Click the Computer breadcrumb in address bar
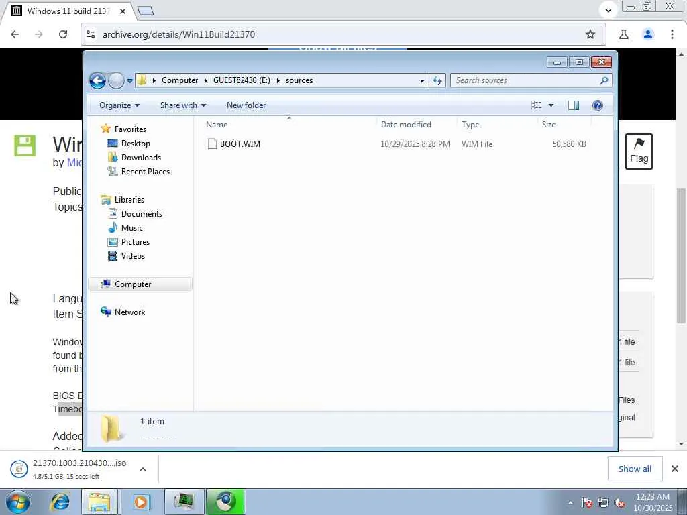 pyautogui.click(x=180, y=80)
